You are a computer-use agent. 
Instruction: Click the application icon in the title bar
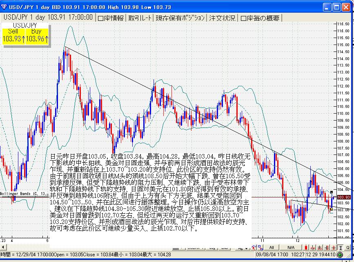click(x=5, y=7)
